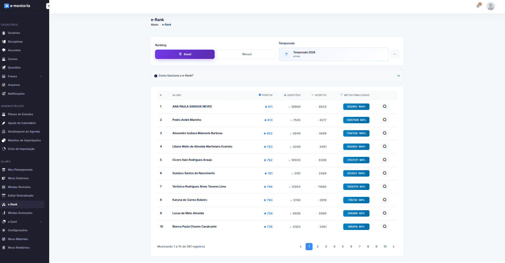Go to page 5 of results
The image size is (505, 263).
(343, 246)
